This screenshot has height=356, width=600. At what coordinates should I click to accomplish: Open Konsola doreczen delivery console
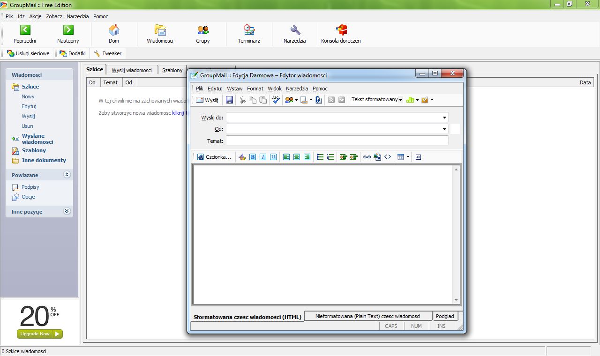pyautogui.click(x=341, y=35)
